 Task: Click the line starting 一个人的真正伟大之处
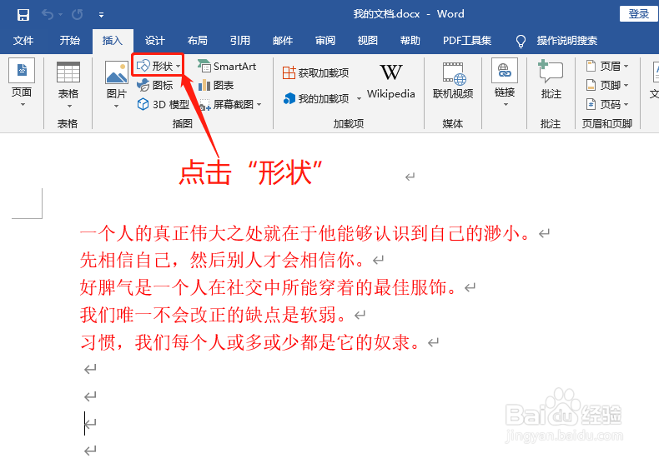[x=305, y=233]
